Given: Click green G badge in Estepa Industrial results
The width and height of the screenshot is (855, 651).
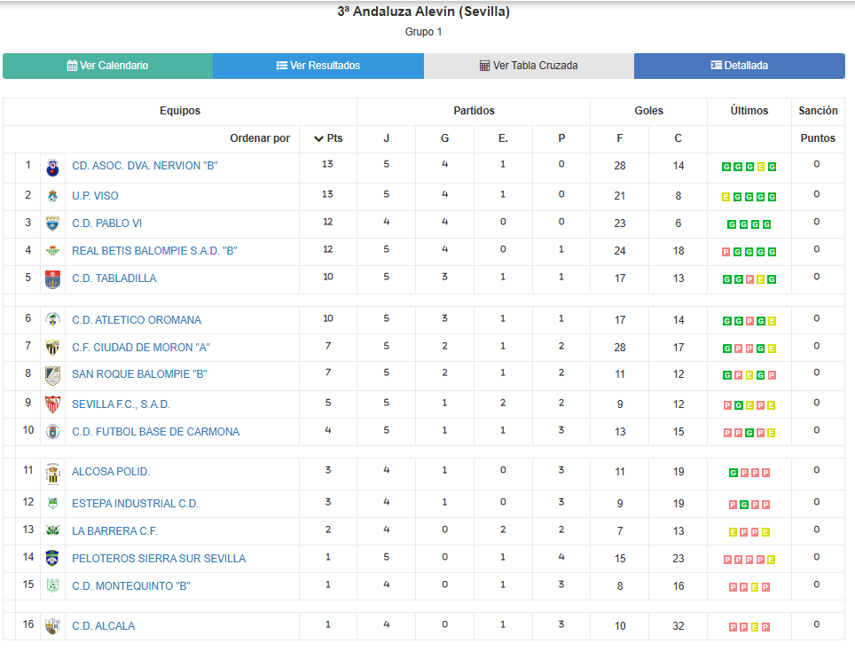Looking at the screenshot, I should pos(744,505).
